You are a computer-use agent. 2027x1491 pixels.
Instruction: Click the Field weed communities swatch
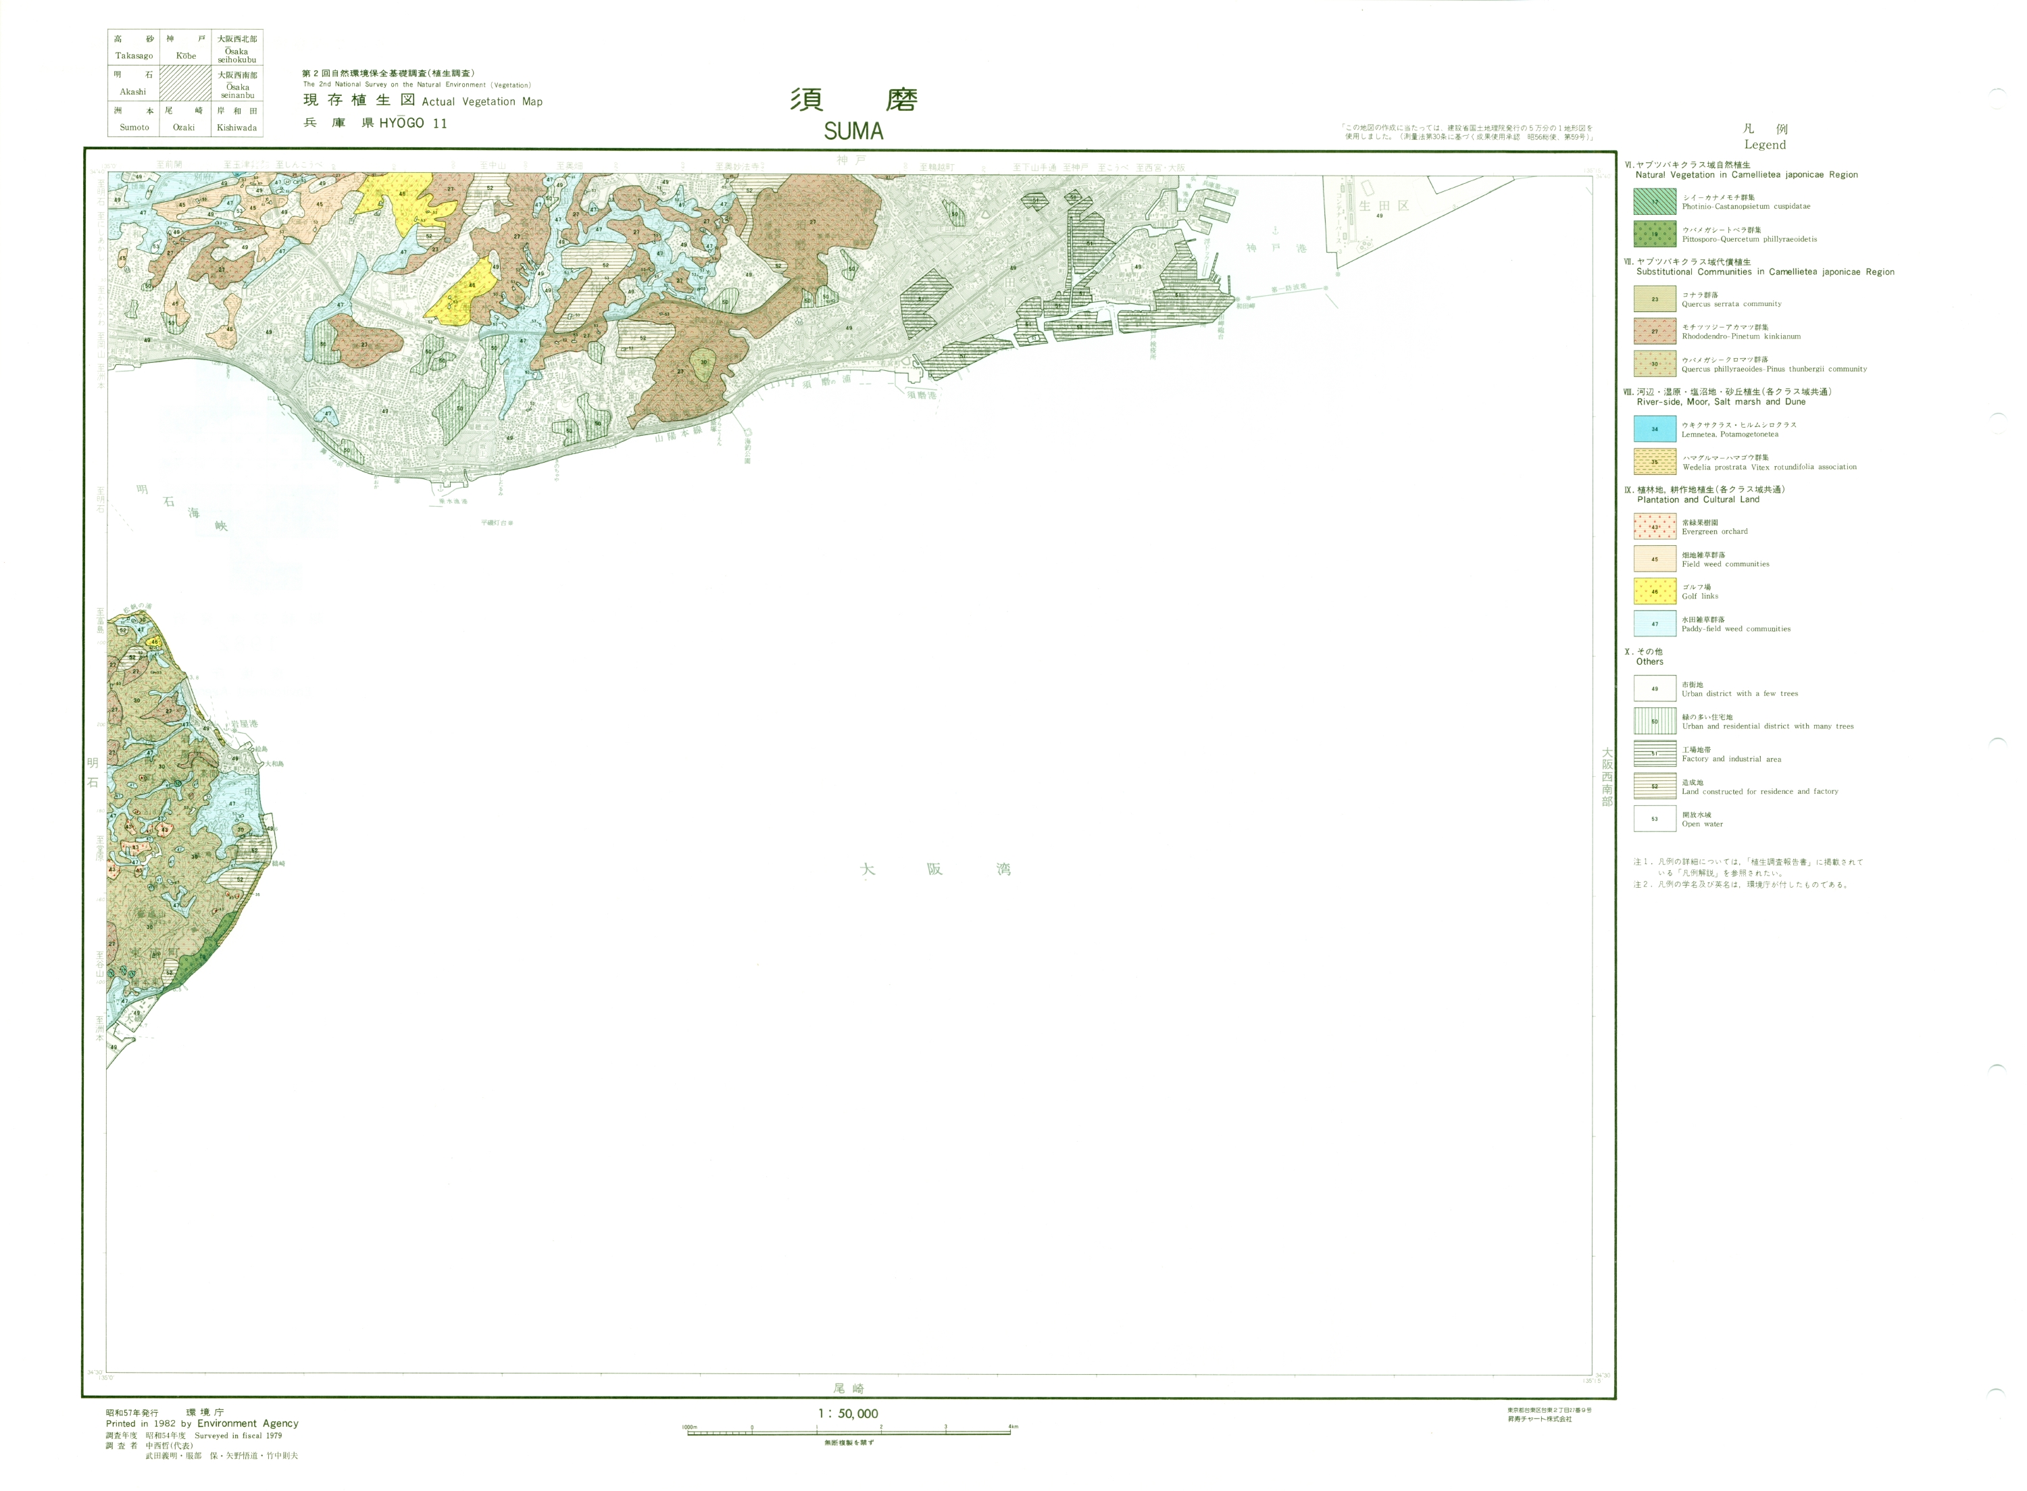coord(1654,559)
